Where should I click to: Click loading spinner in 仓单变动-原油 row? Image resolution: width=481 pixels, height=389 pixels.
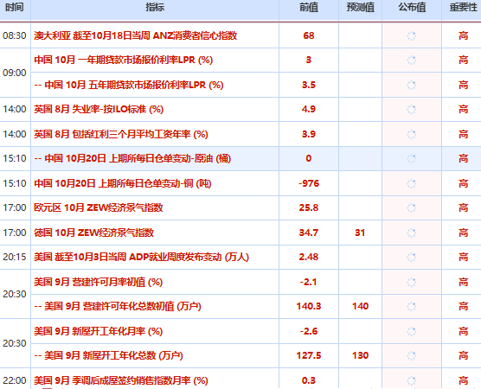click(412, 159)
